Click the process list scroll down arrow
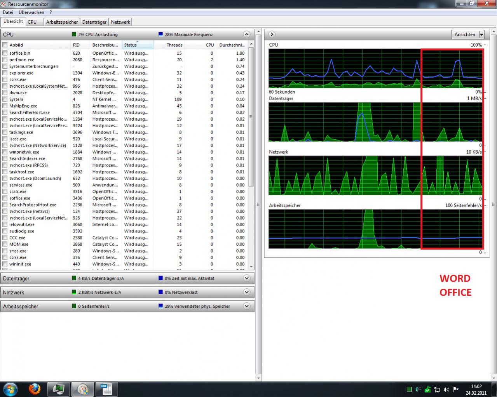 251,267
